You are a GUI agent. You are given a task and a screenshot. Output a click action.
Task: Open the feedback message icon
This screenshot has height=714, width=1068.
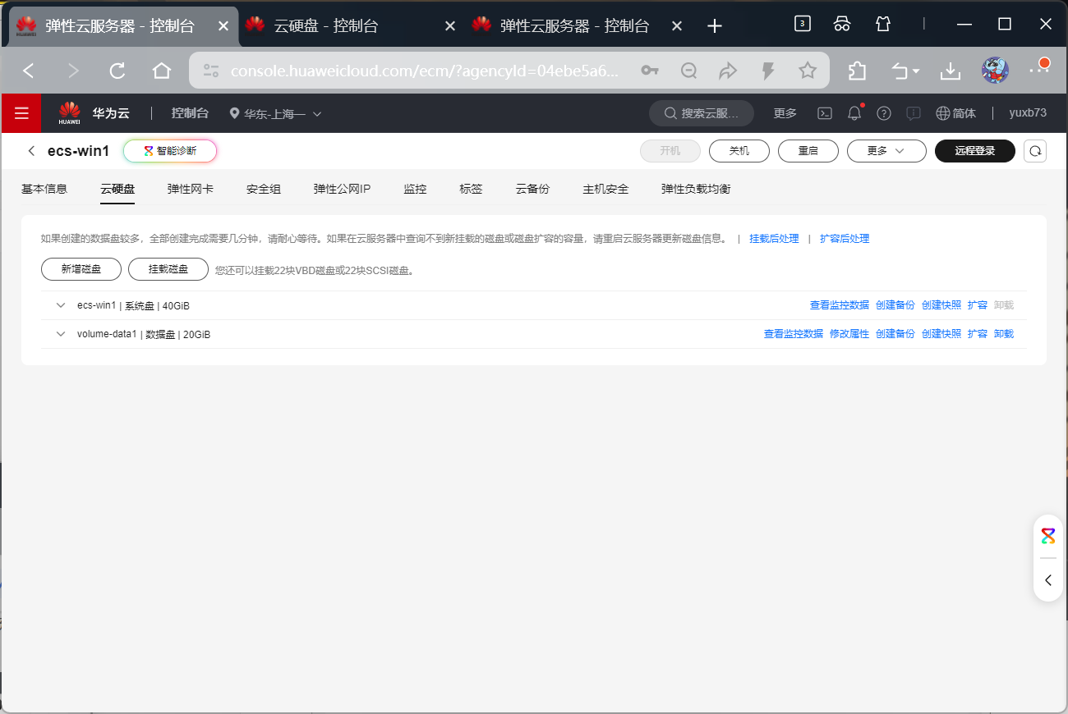click(913, 113)
